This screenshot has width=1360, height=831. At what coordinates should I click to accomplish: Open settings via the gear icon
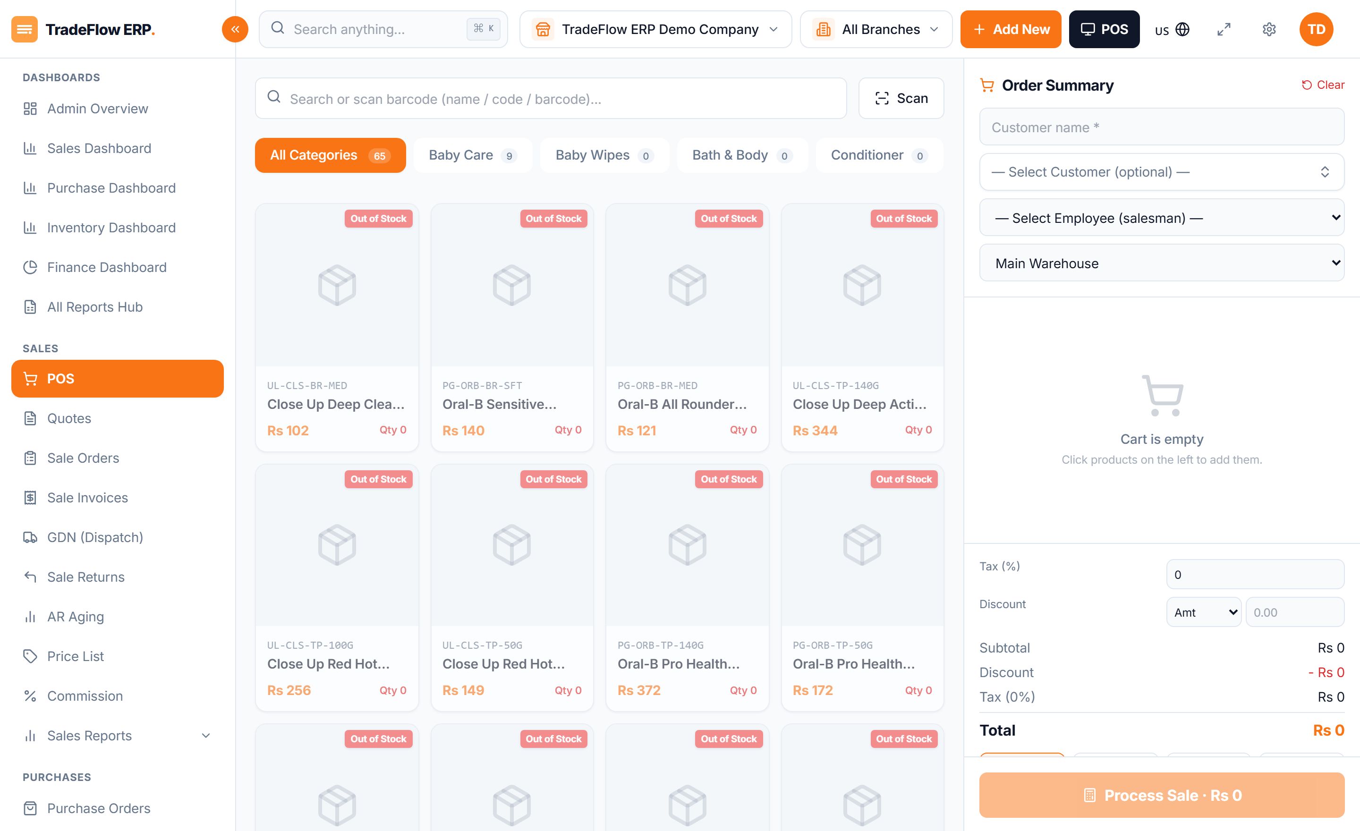click(1269, 29)
